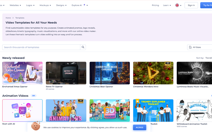Open the Christmas Bear Opener thumbnail
212x132 pixels.
tap(110, 73)
